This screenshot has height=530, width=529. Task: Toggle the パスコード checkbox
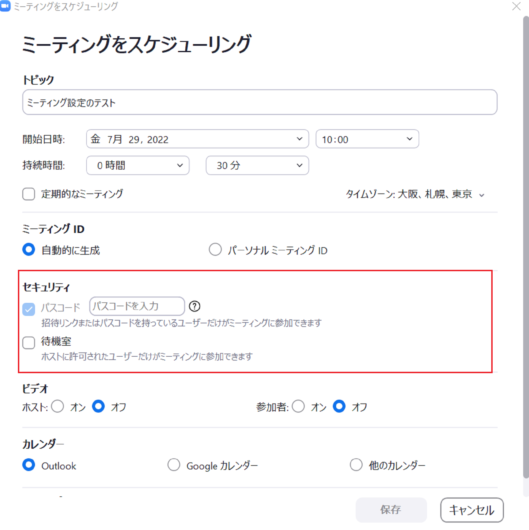click(29, 309)
